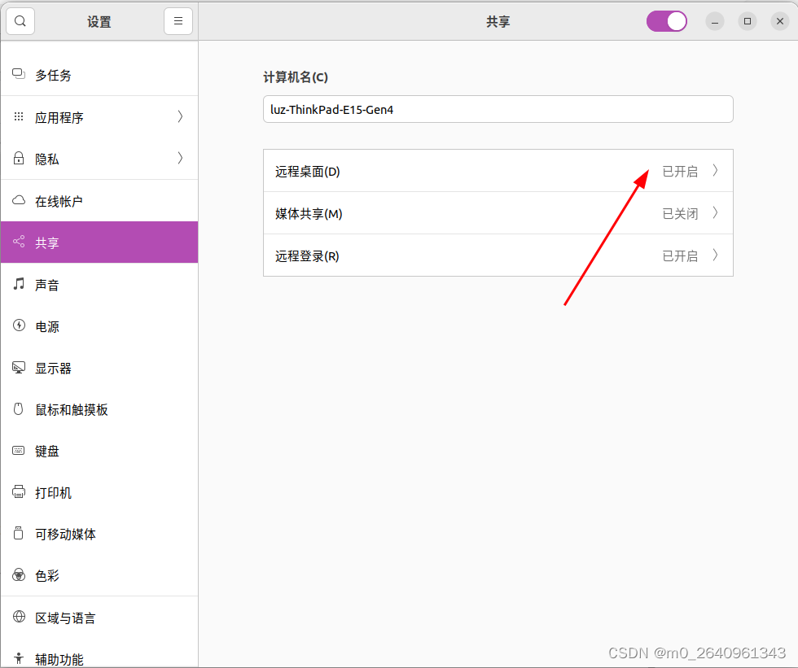
Task: Minimize the Settings window
Action: click(715, 21)
